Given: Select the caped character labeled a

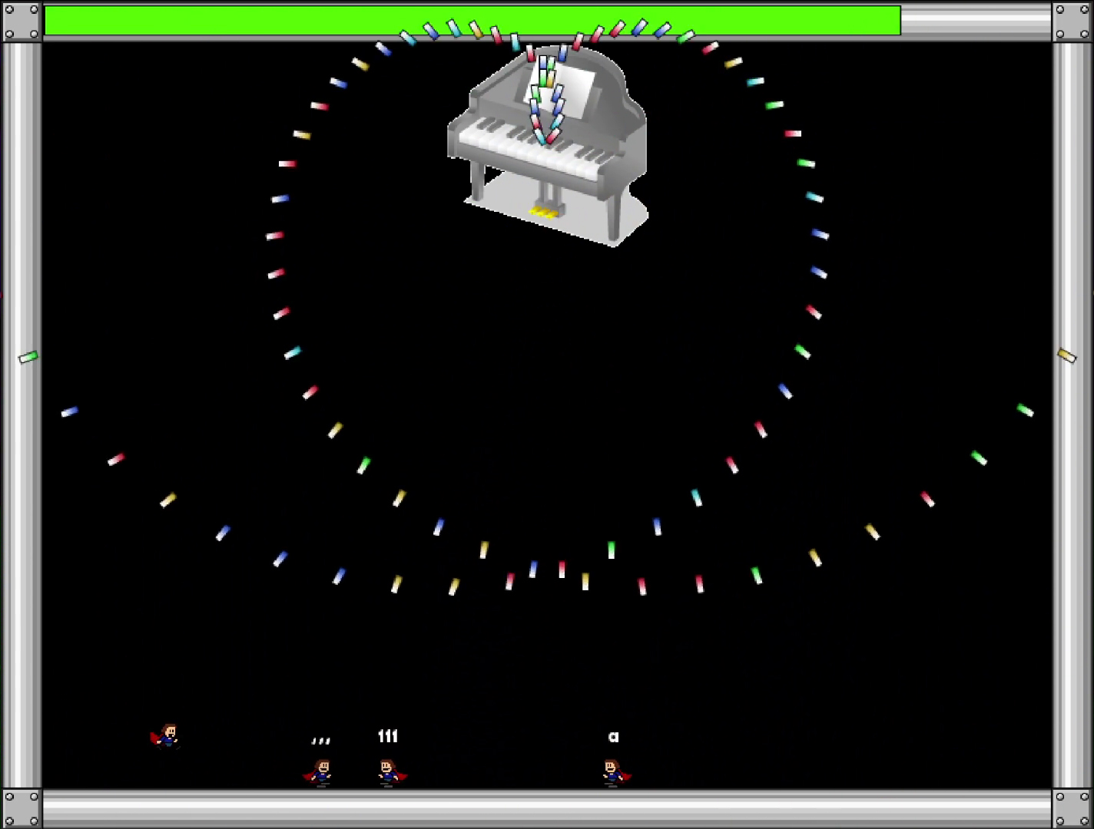Looking at the screenshot, I should tap(613, 771).
